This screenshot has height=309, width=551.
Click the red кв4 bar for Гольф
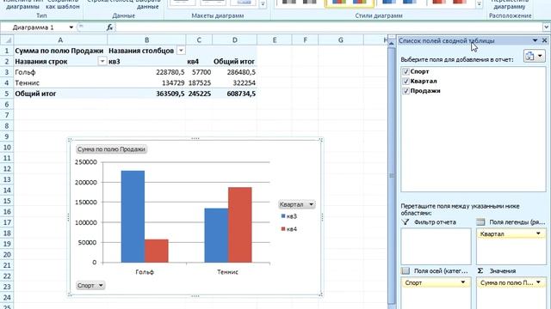coord(157,251)
